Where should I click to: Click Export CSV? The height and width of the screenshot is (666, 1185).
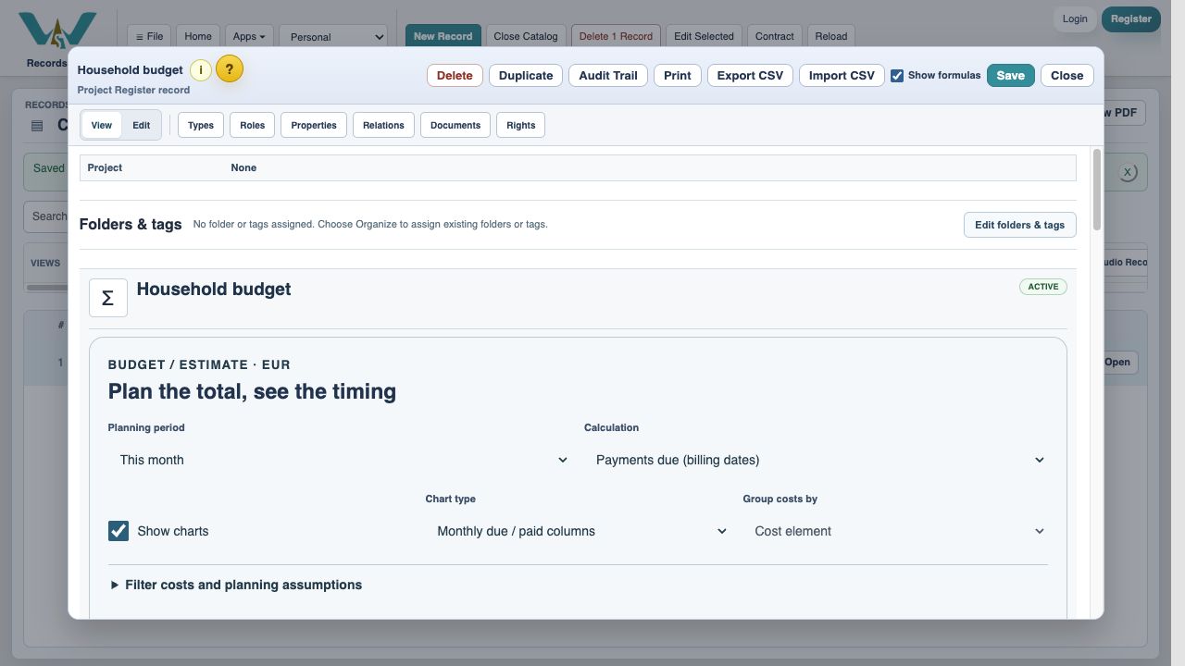point(750,76)
